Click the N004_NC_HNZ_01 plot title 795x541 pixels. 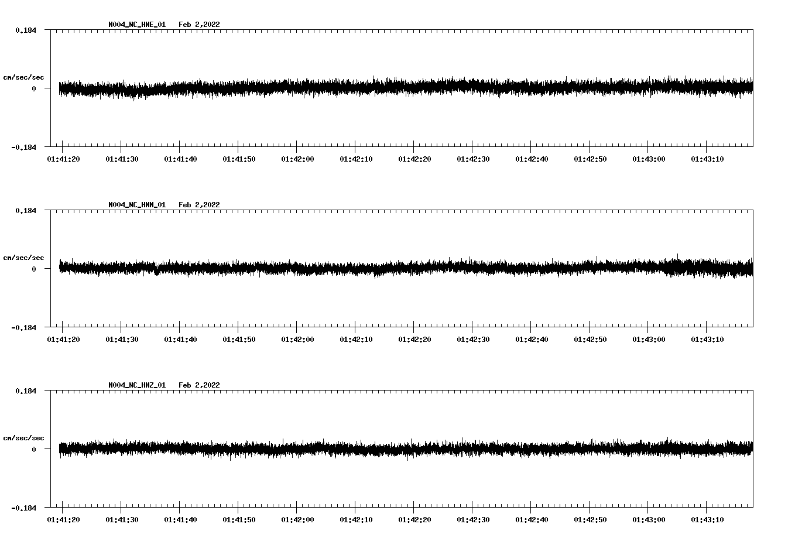(x=137, y=385)
